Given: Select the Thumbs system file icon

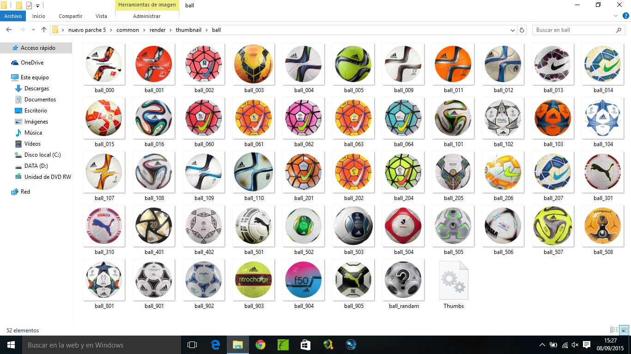Looking at the screenshot, I should tap(454, 280).
